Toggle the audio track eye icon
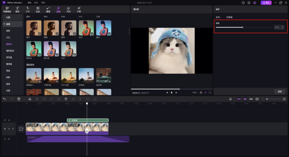 [9, 139]
